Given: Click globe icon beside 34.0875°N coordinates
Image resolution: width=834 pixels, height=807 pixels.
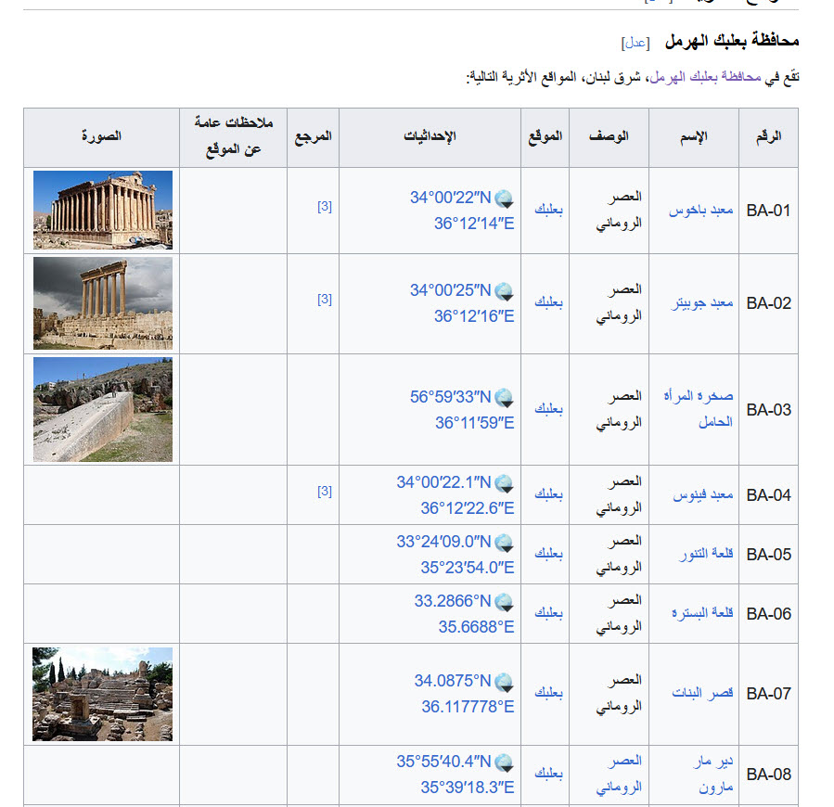Looking at the screenshot, I should point(504,682).
